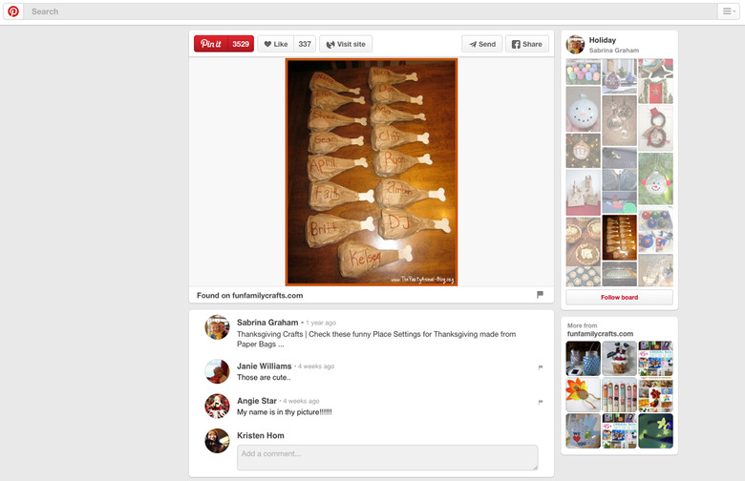Enlarge the turkey leg place settings image
This screenshot has height=481, width=745.
[372, 172]
